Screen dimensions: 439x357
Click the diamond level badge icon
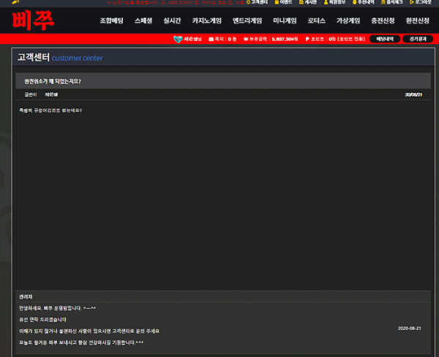[x=178, y=40]
